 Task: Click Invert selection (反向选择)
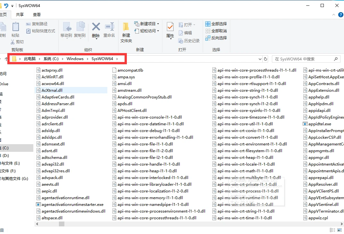pos(216,38)
